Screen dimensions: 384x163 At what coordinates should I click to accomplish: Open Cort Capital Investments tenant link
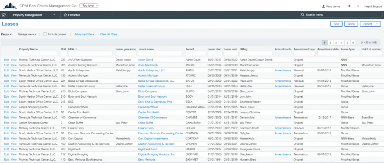click(153, 139)
